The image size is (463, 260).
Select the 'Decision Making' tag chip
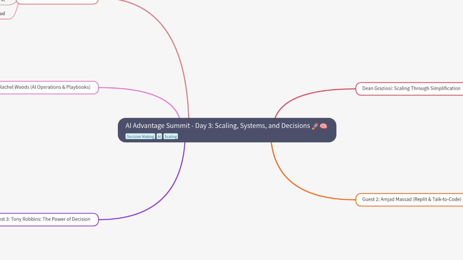pyautogui.click(x=140, y=136)
